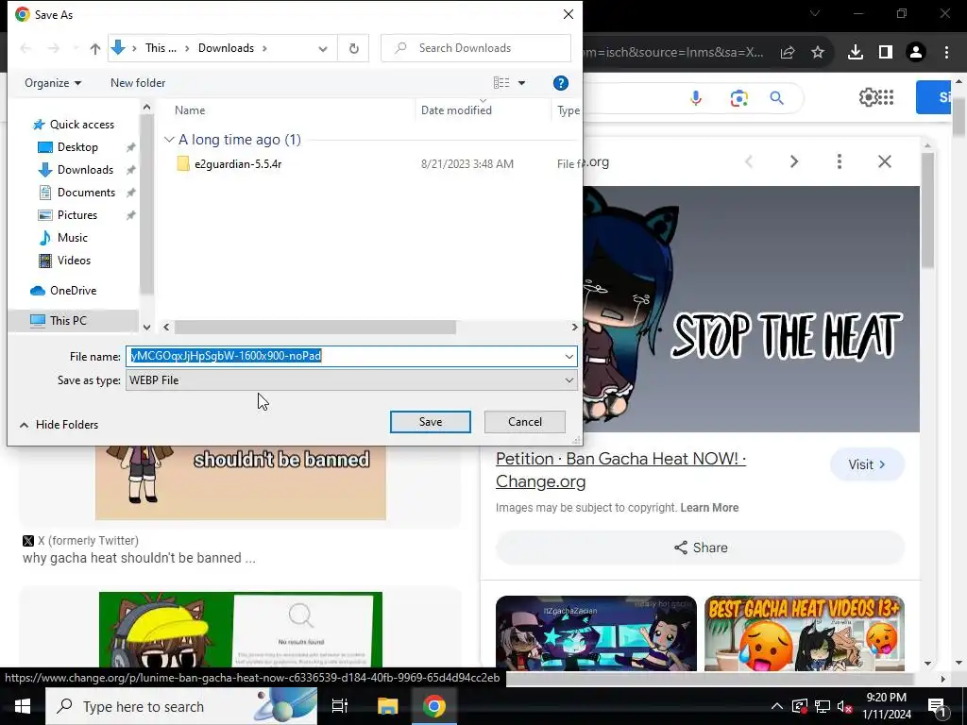Collapse folders with Hide Folders
Screen dimensions: 967x725
tap(59, 425)
